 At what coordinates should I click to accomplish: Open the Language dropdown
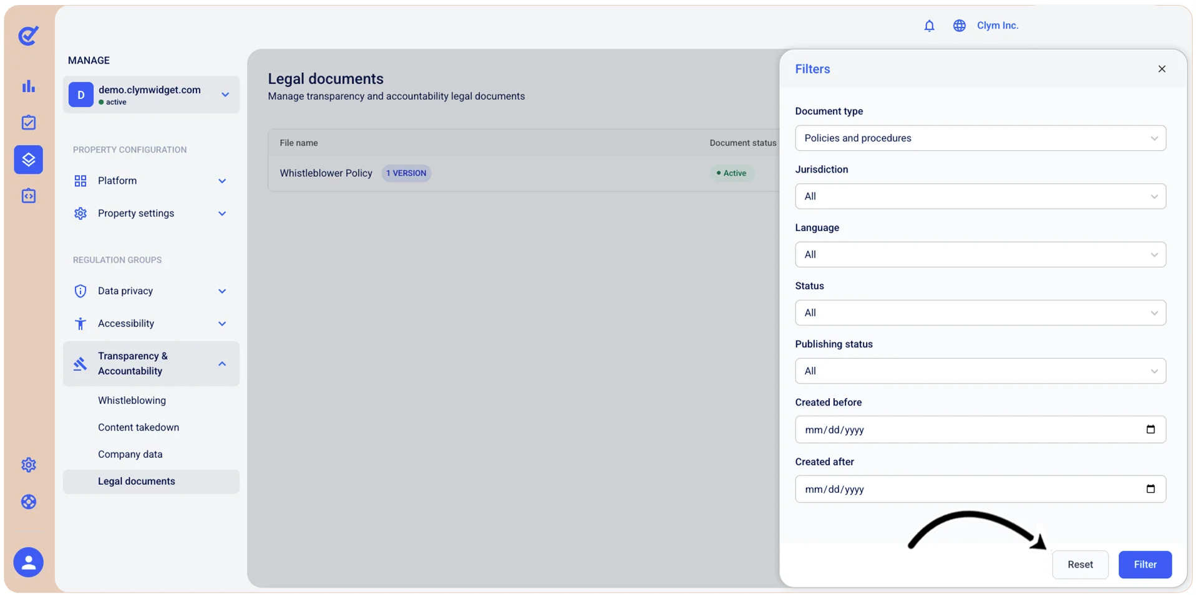pos(980,254)
